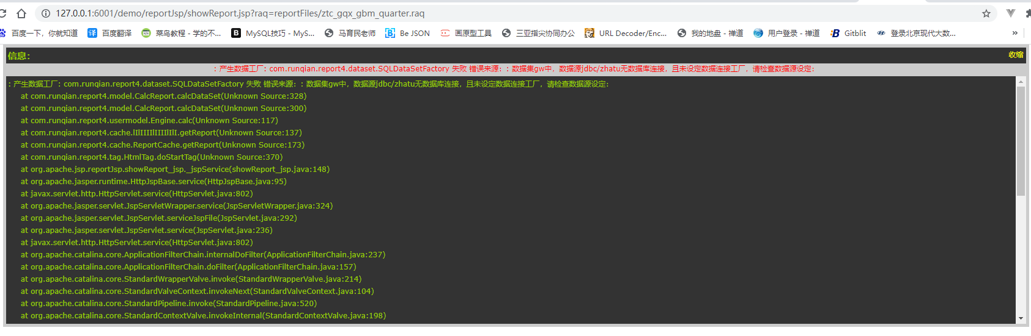Open the URL Decoder/Enc... bookmark

pyautogui.click(x=626, y=34)
